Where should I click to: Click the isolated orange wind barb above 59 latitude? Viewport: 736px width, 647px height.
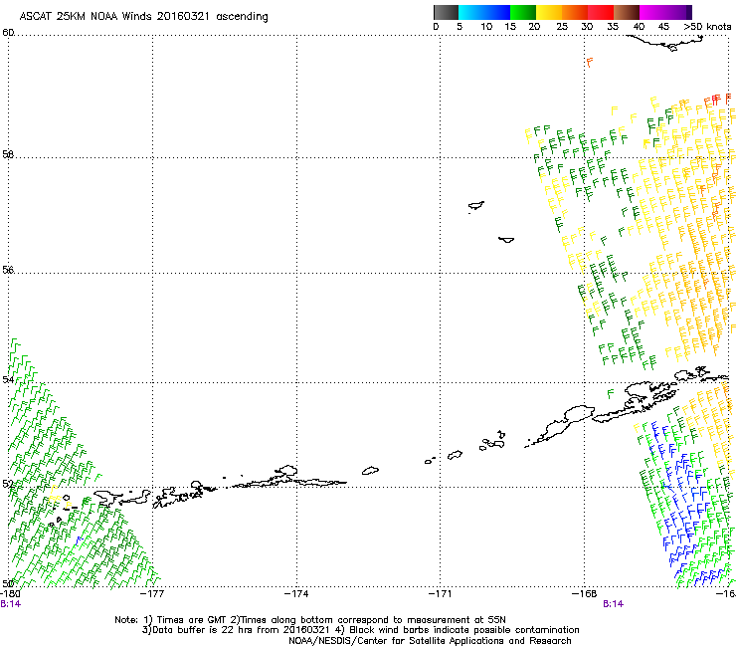pyautogui.click(x=590, y=62)
